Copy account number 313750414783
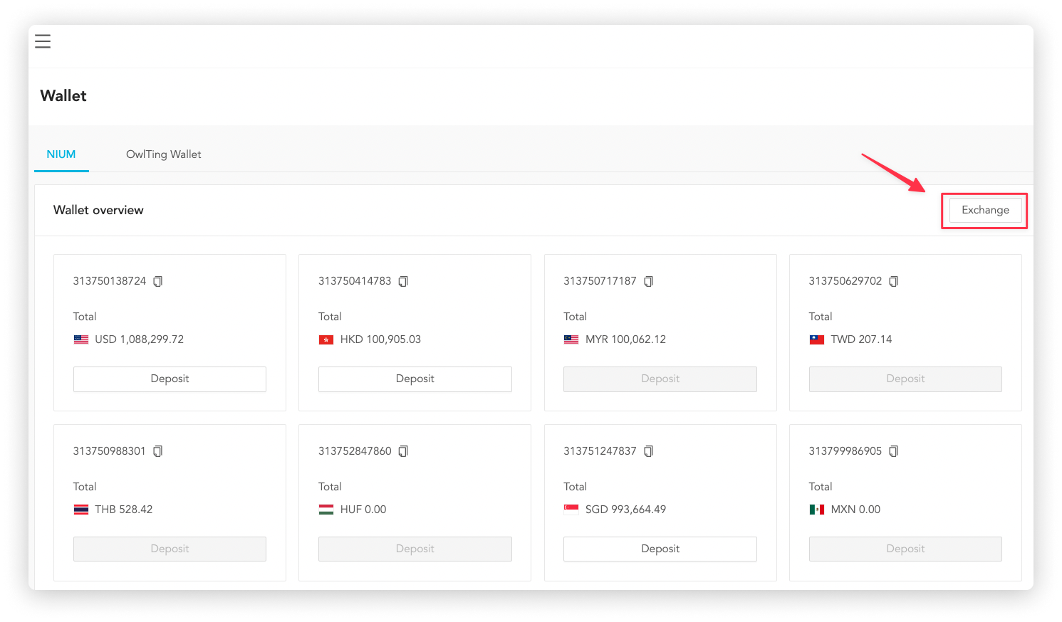 point(403,281)
